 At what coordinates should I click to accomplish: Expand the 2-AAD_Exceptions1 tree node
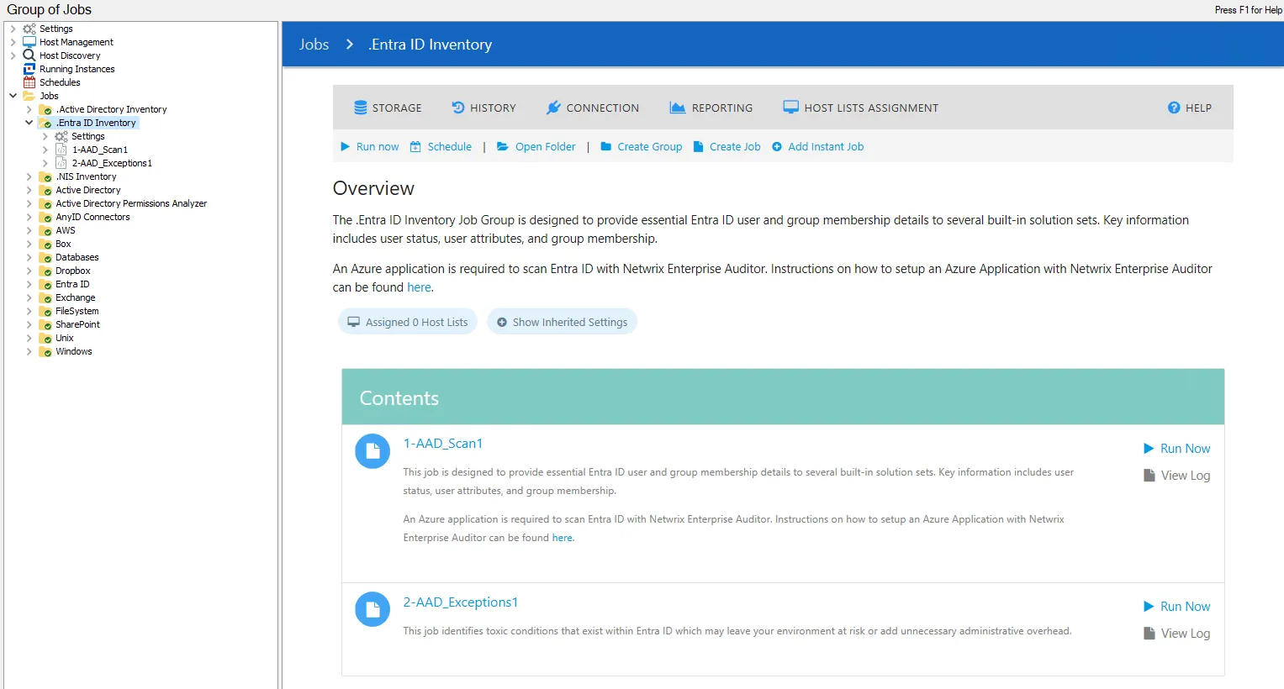click(x=45, y=163)
